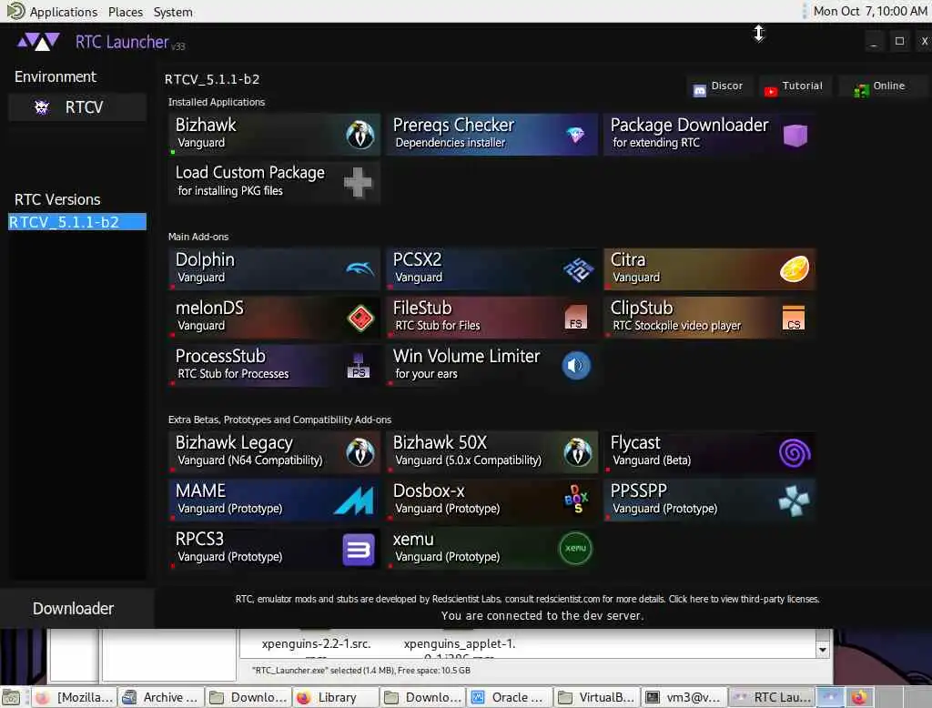The height and width of the screenshot is (708, 932).
Task: Open the Discord link button
Action: 719,86
